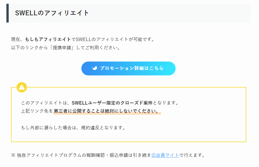Click the dark bar left of heading
Screen dimensions: 259x167
tap(8, 13)
